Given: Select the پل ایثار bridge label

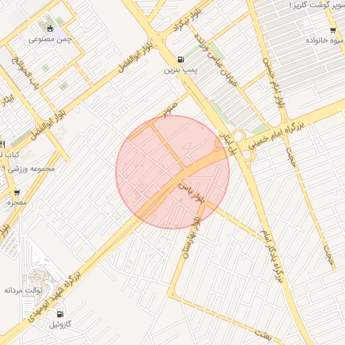Looking at the screenshot, I should (228, 144).
